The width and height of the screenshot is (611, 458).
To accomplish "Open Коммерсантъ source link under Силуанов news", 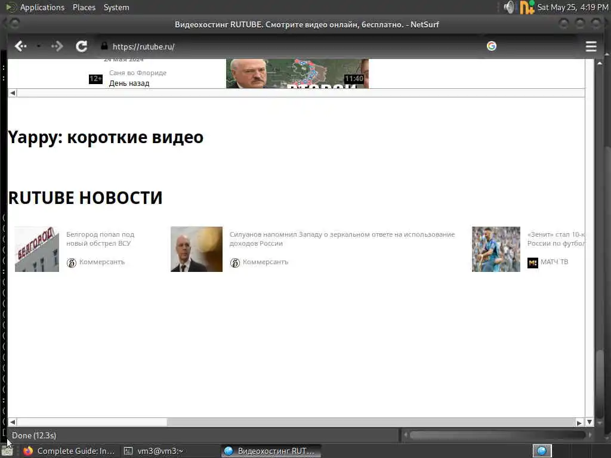I will [266, 262].
